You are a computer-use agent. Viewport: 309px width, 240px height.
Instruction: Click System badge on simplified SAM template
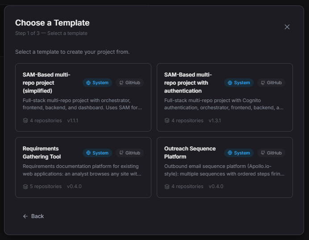(x=97, y=83)
